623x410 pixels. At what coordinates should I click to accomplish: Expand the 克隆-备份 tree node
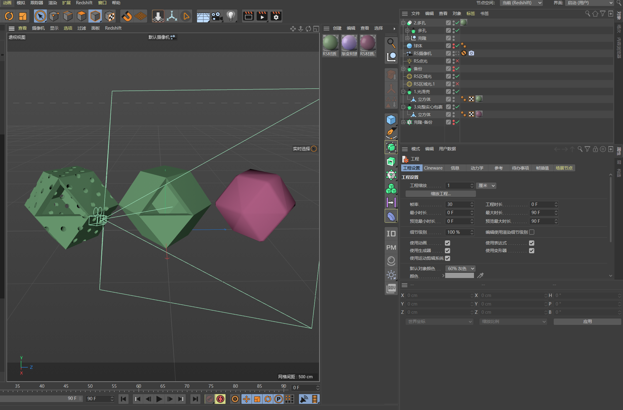click(x=403, y=122)
